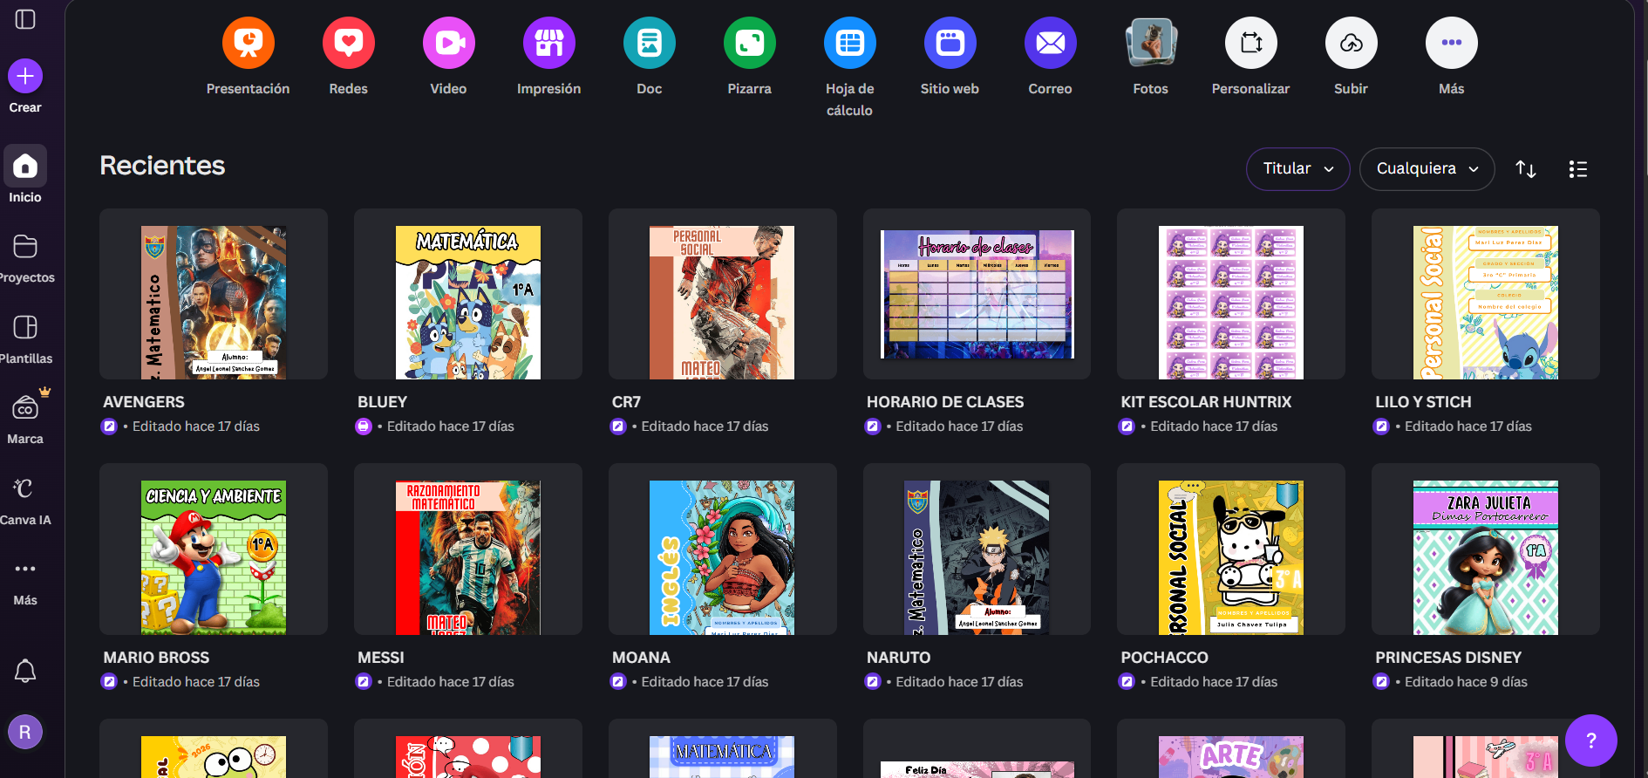This screenshot has width=1648, height=778.
Task: Click the PRINCESAS DISNEY title text
Action: [1448, 658]
